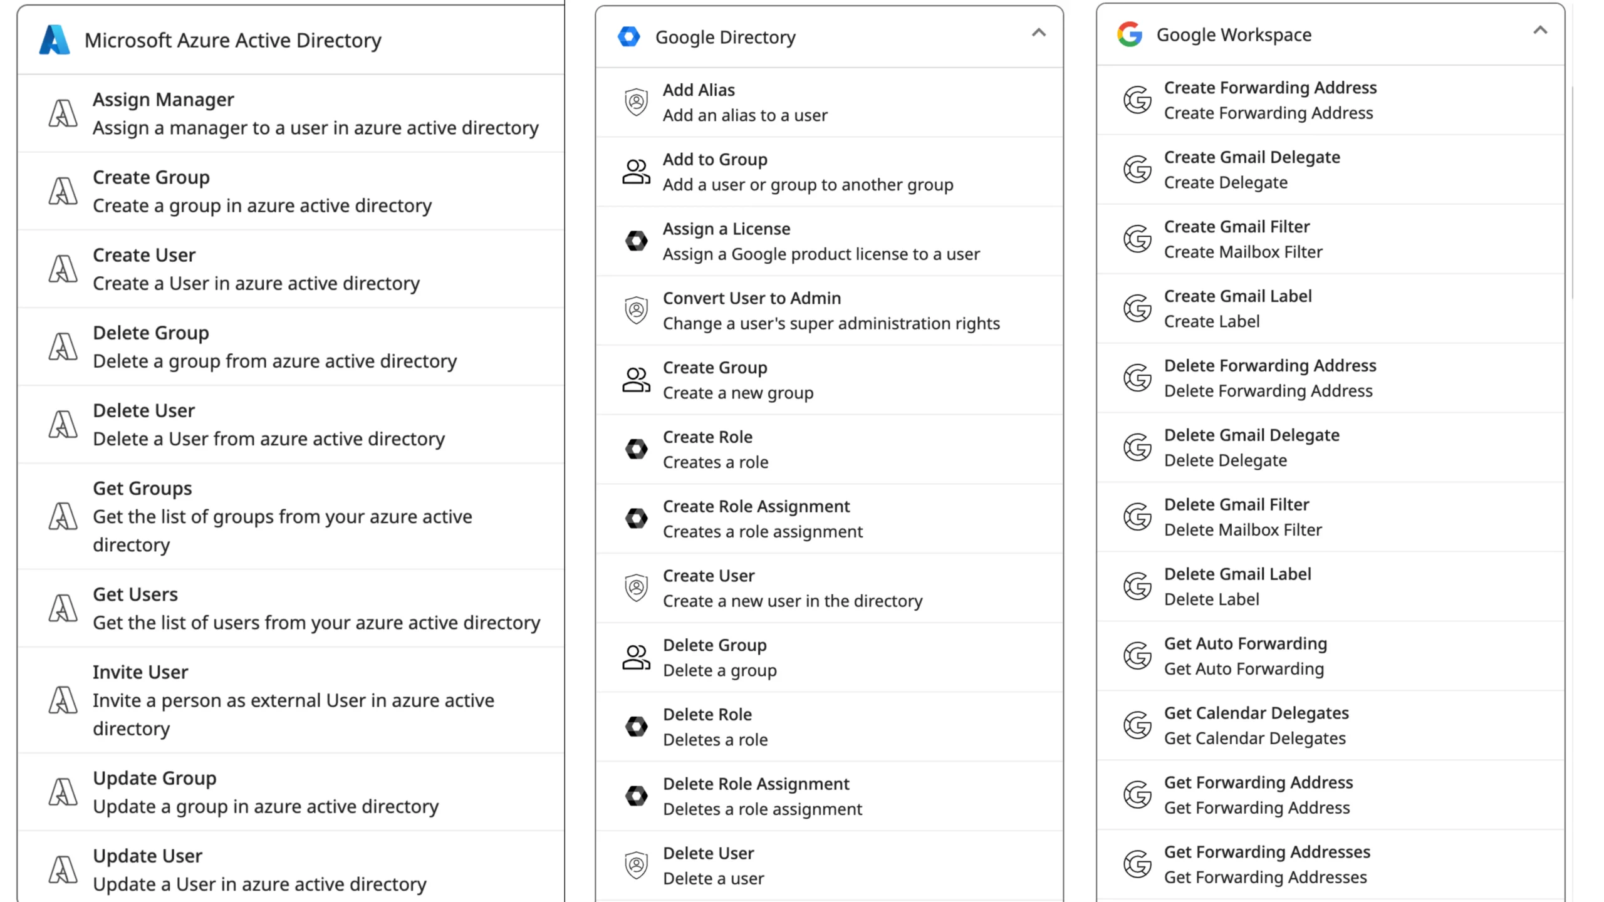Select the Create Gmail Delegate action
This screenshot has width=1604, height=902.
point(1330,170)
